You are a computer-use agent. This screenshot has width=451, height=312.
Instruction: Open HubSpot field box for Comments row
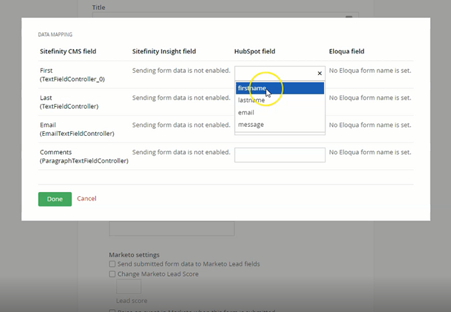click(280, 155)
